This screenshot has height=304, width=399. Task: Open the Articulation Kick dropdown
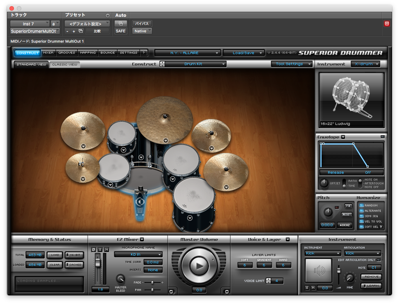(x=363, y=253)
